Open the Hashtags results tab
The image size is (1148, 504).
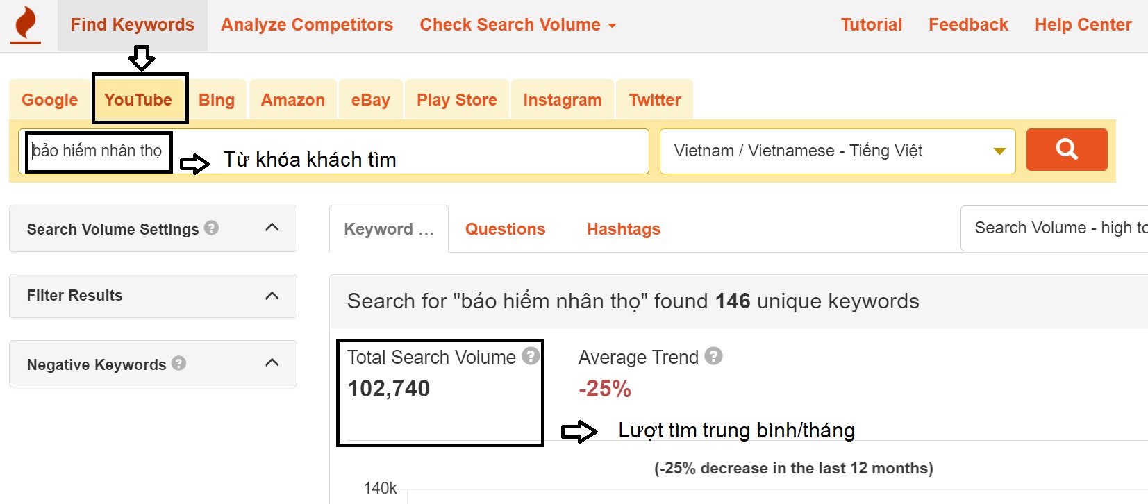click(x=623, y=228)
